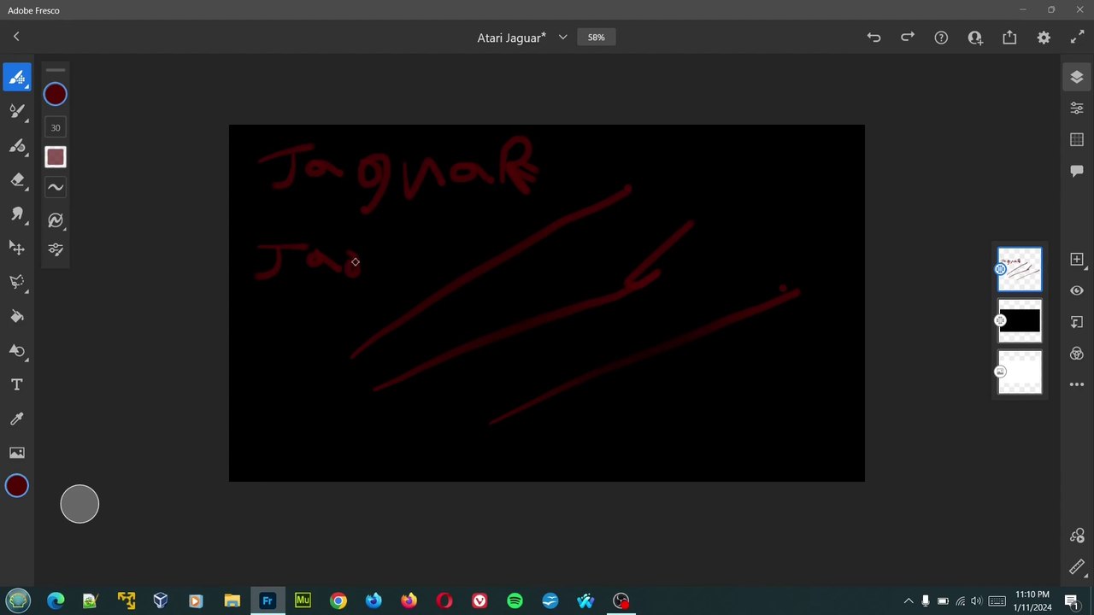The height and width of the screenshot is (615, 1094).
Task: Undo the last action
Action: 873,38
